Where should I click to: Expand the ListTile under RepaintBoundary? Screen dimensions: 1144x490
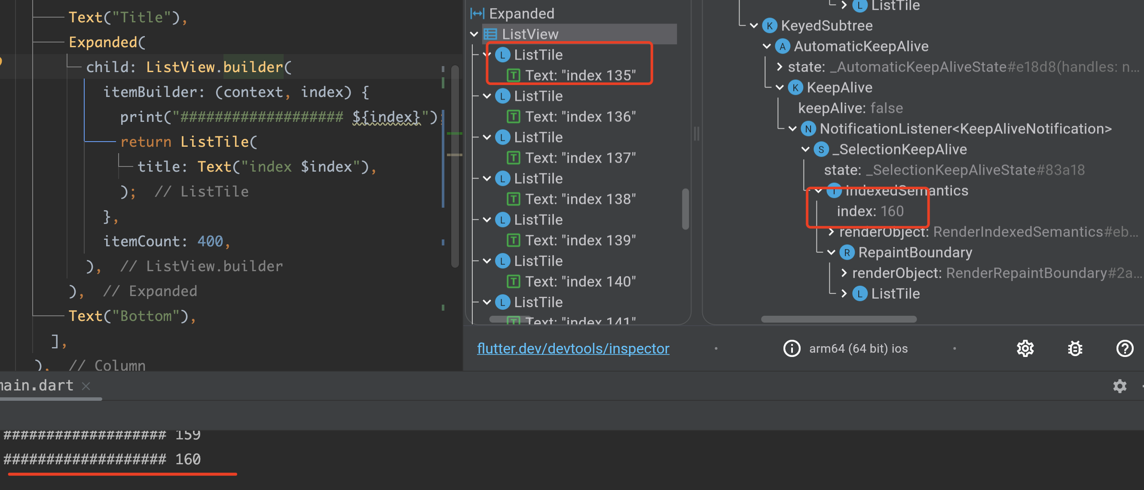[x=844, y=293]
